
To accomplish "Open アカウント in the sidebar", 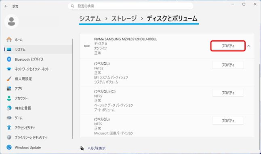I will (38, 98).
